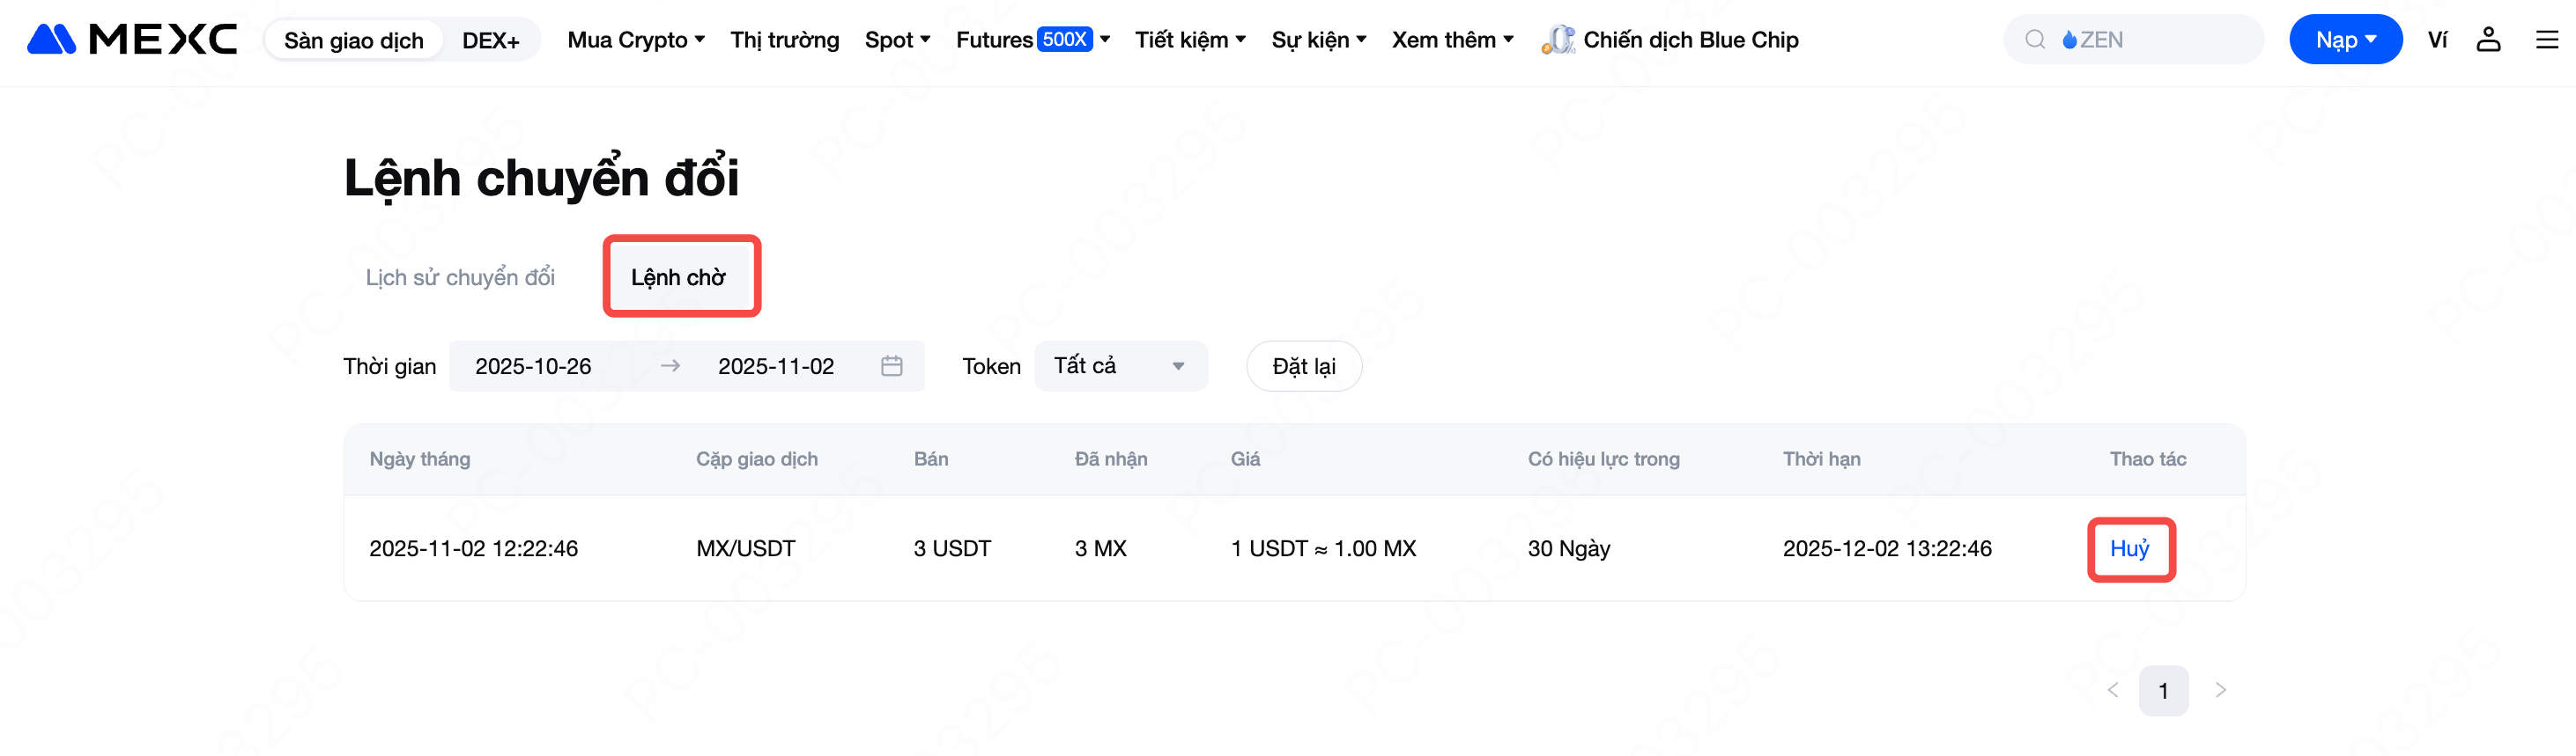Expand the Token Tất cả dropdown
The image size is (2576, 756).
coord(1120,366)
